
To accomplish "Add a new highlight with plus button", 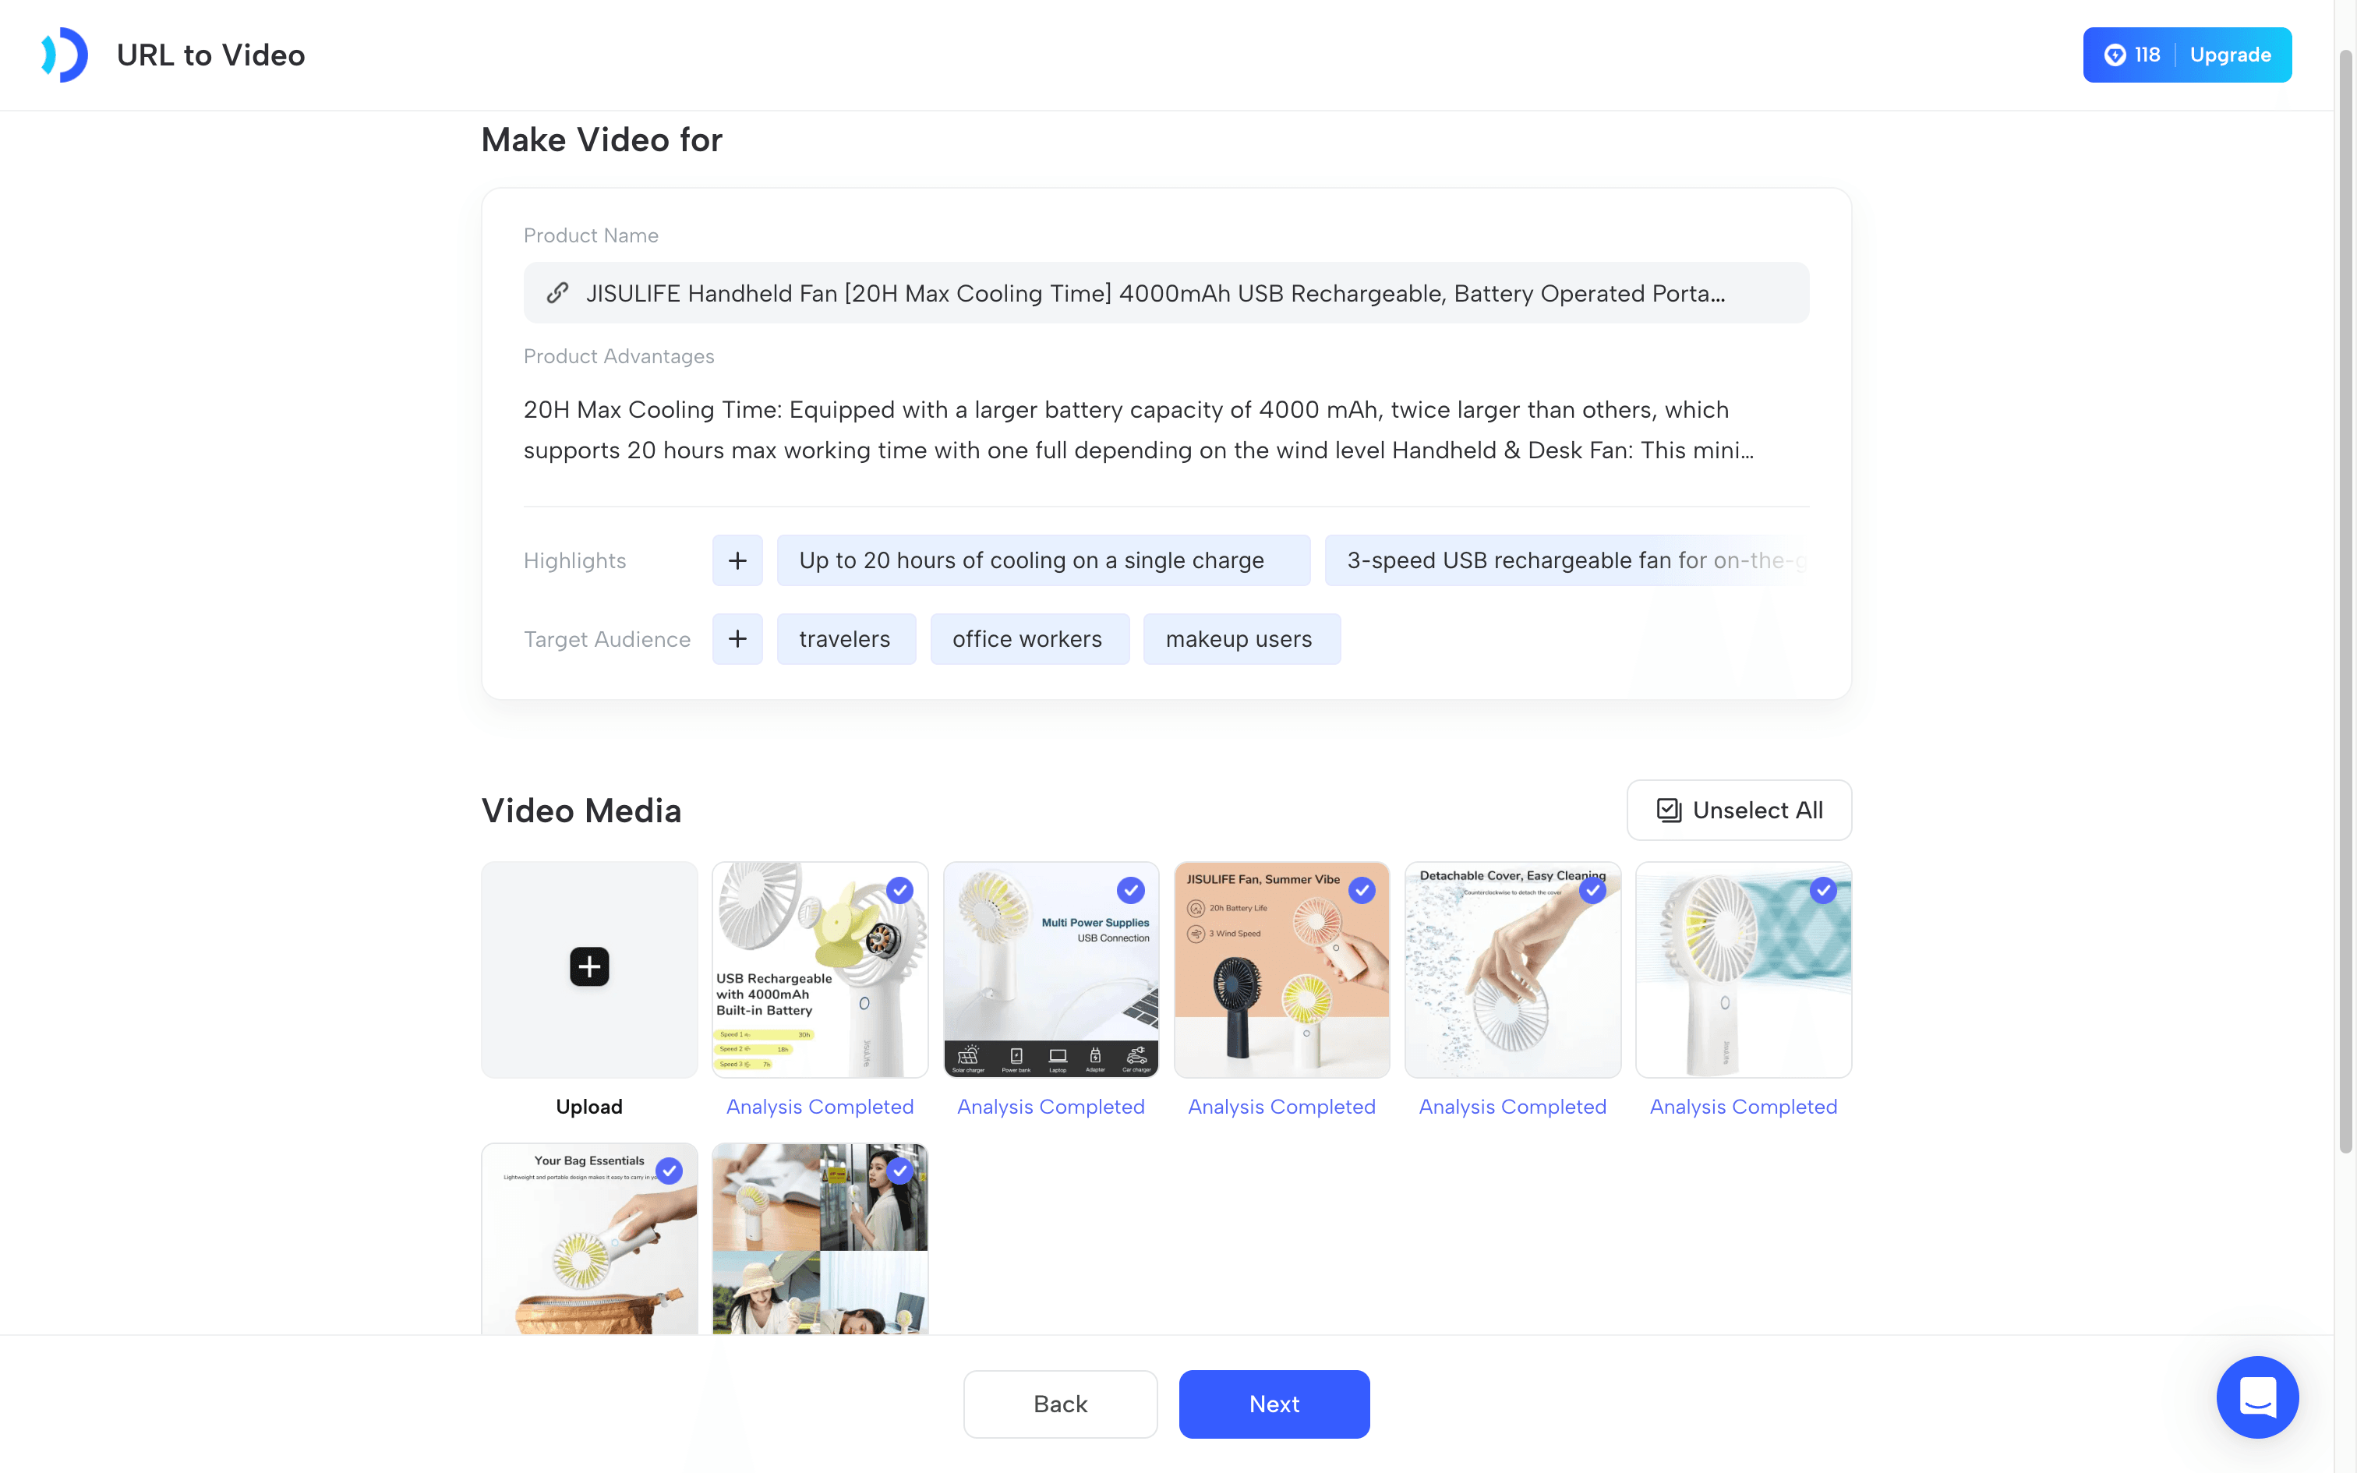I will click(737, 560).
